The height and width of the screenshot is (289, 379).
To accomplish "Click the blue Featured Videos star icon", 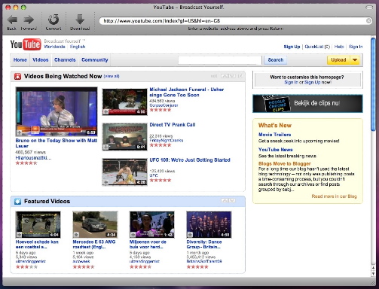I will tap(17, 201).
